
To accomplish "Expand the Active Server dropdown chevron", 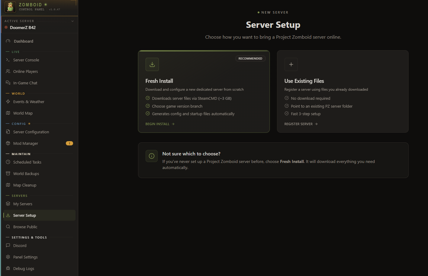I will 72,21.
